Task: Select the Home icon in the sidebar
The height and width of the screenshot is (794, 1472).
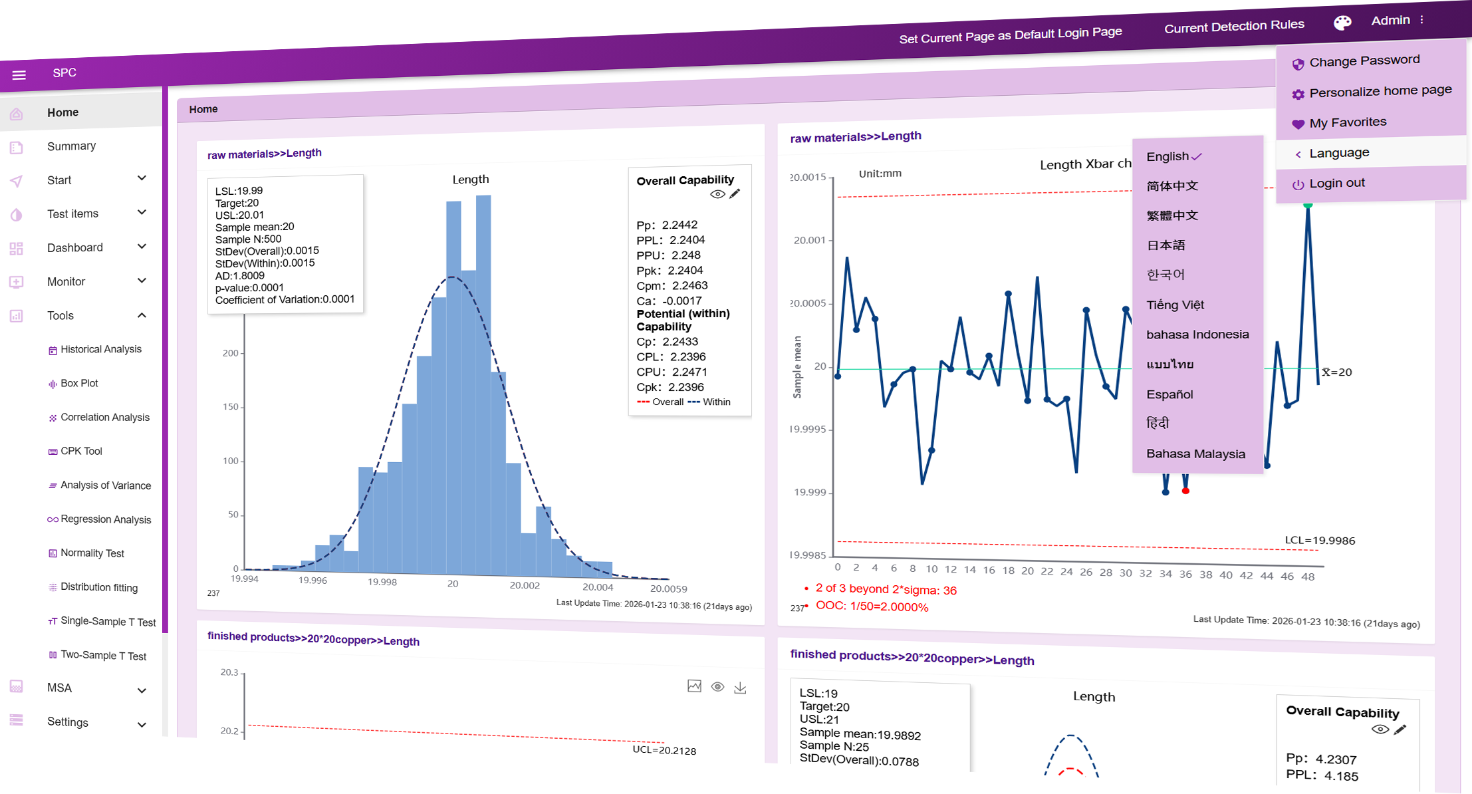Action: click(x=16, y=113)
